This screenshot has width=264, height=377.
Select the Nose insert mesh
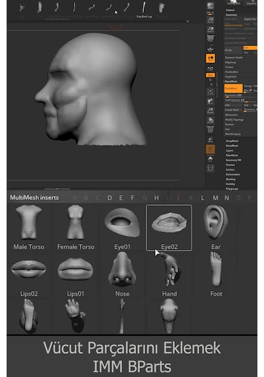[122, 274]
